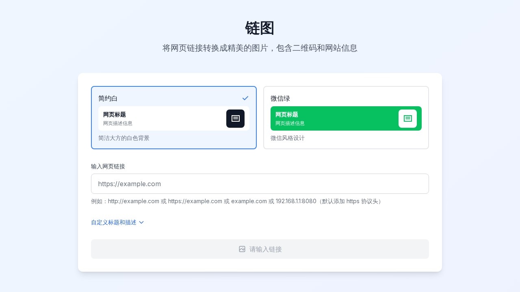Screen dimensions: 520x292
Task: Click the green QR code icon in 微信绿 preview
Action: 407,119
